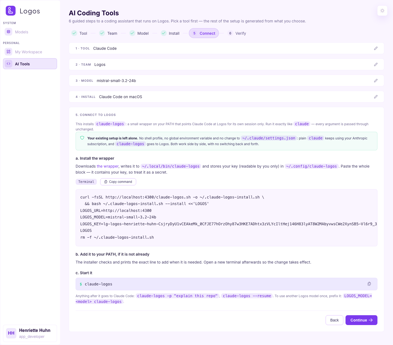
Task: Click the Install step checkmark icon
Action: point(164,33)
